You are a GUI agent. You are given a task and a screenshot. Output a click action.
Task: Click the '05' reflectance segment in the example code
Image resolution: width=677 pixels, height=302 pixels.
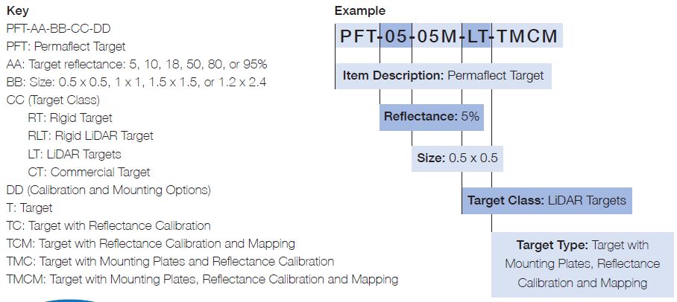pos(395,36)
